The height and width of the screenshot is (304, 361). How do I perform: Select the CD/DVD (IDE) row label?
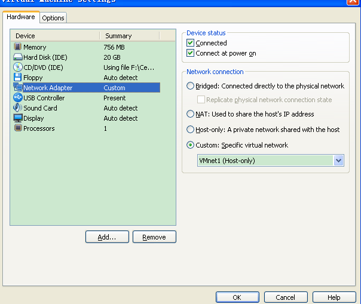coord(43,67)
